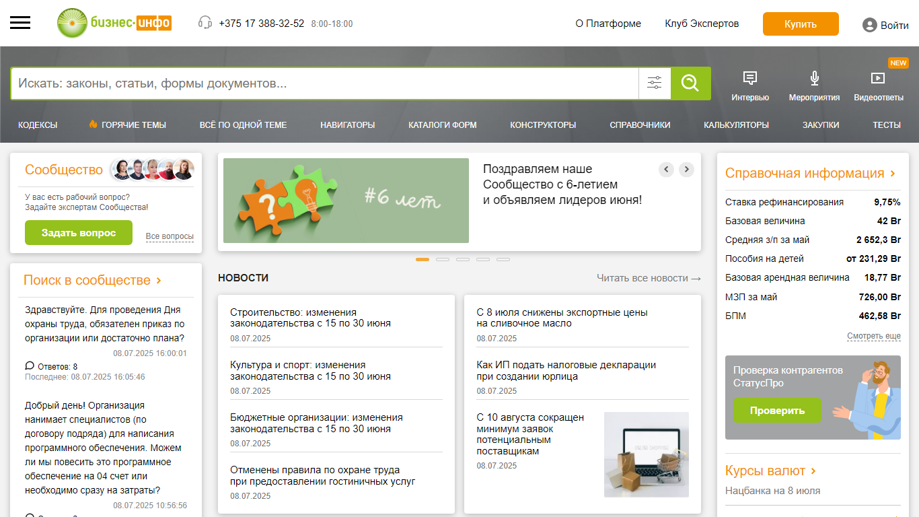Open the Каталоги форм menu item

pyautogui.click(x=443, y=125)
